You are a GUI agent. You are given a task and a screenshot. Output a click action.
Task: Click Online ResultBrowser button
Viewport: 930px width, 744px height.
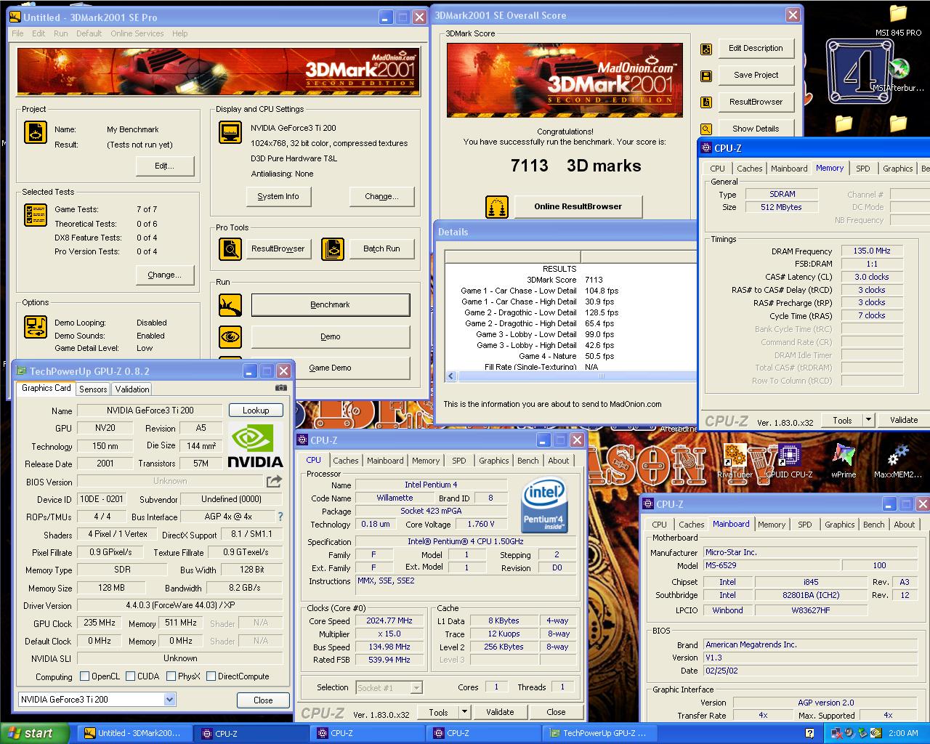578,207
